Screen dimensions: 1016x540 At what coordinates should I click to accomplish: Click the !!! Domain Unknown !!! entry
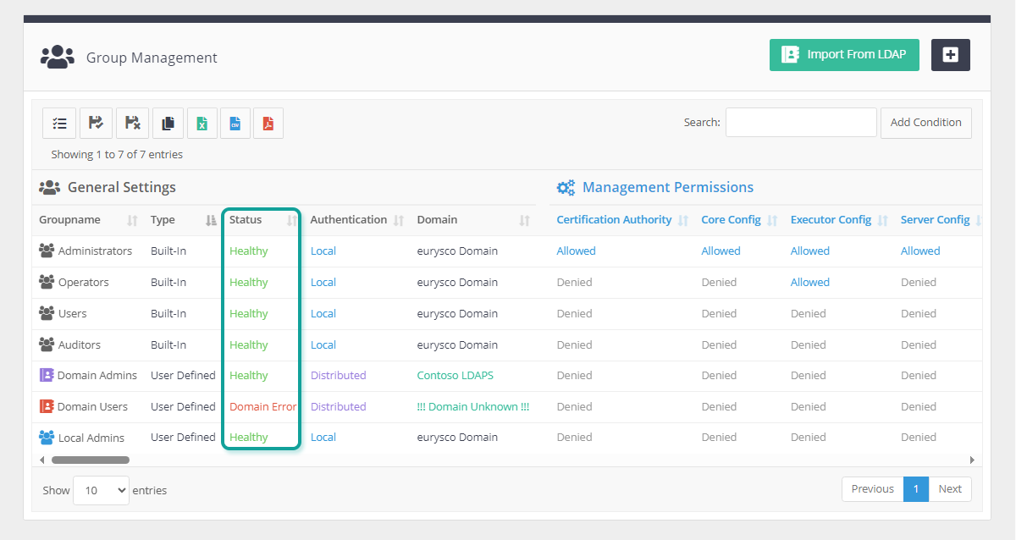[473, 406]
